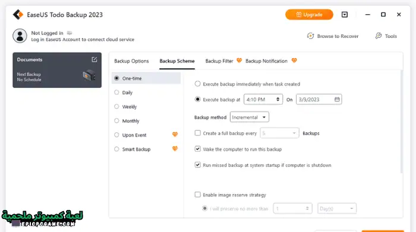Open Browse to Recover
This screenshot has height=232, width=416.
[x=333, y=36]
